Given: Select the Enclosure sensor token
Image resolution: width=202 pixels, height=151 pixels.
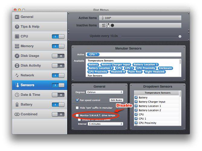Looking at the screenshot, I should coord(165,68).
